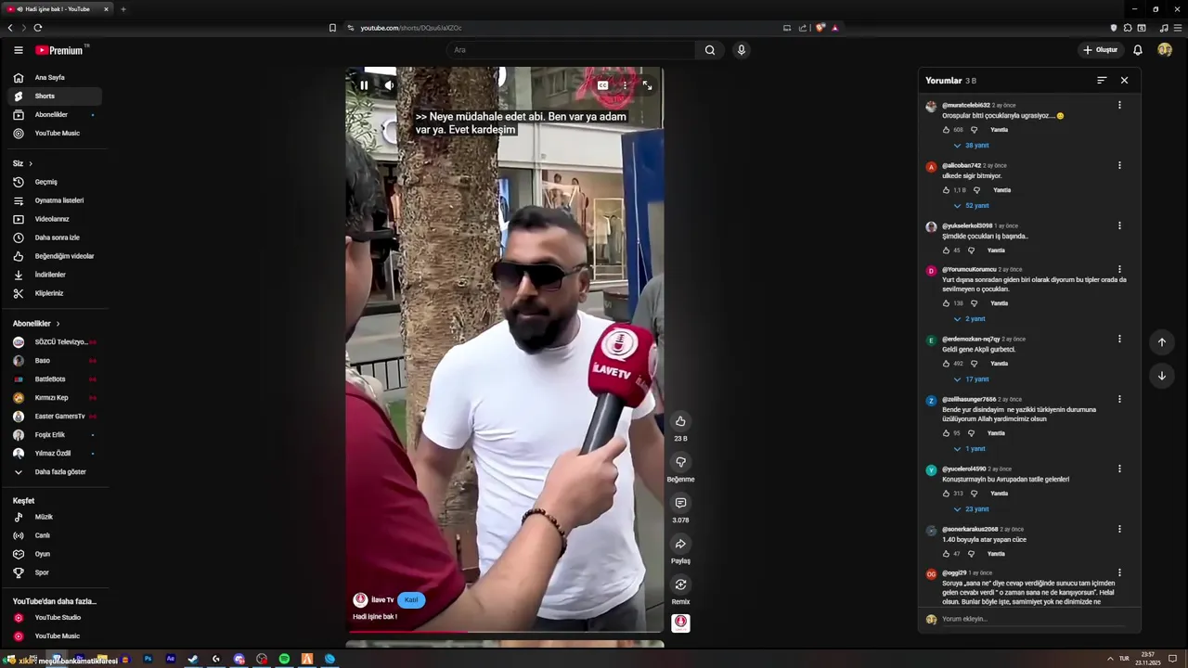Open Canlı live in Keşfet
The width and height of the screenshot is (1188, 668).
[x=55, y=535]
